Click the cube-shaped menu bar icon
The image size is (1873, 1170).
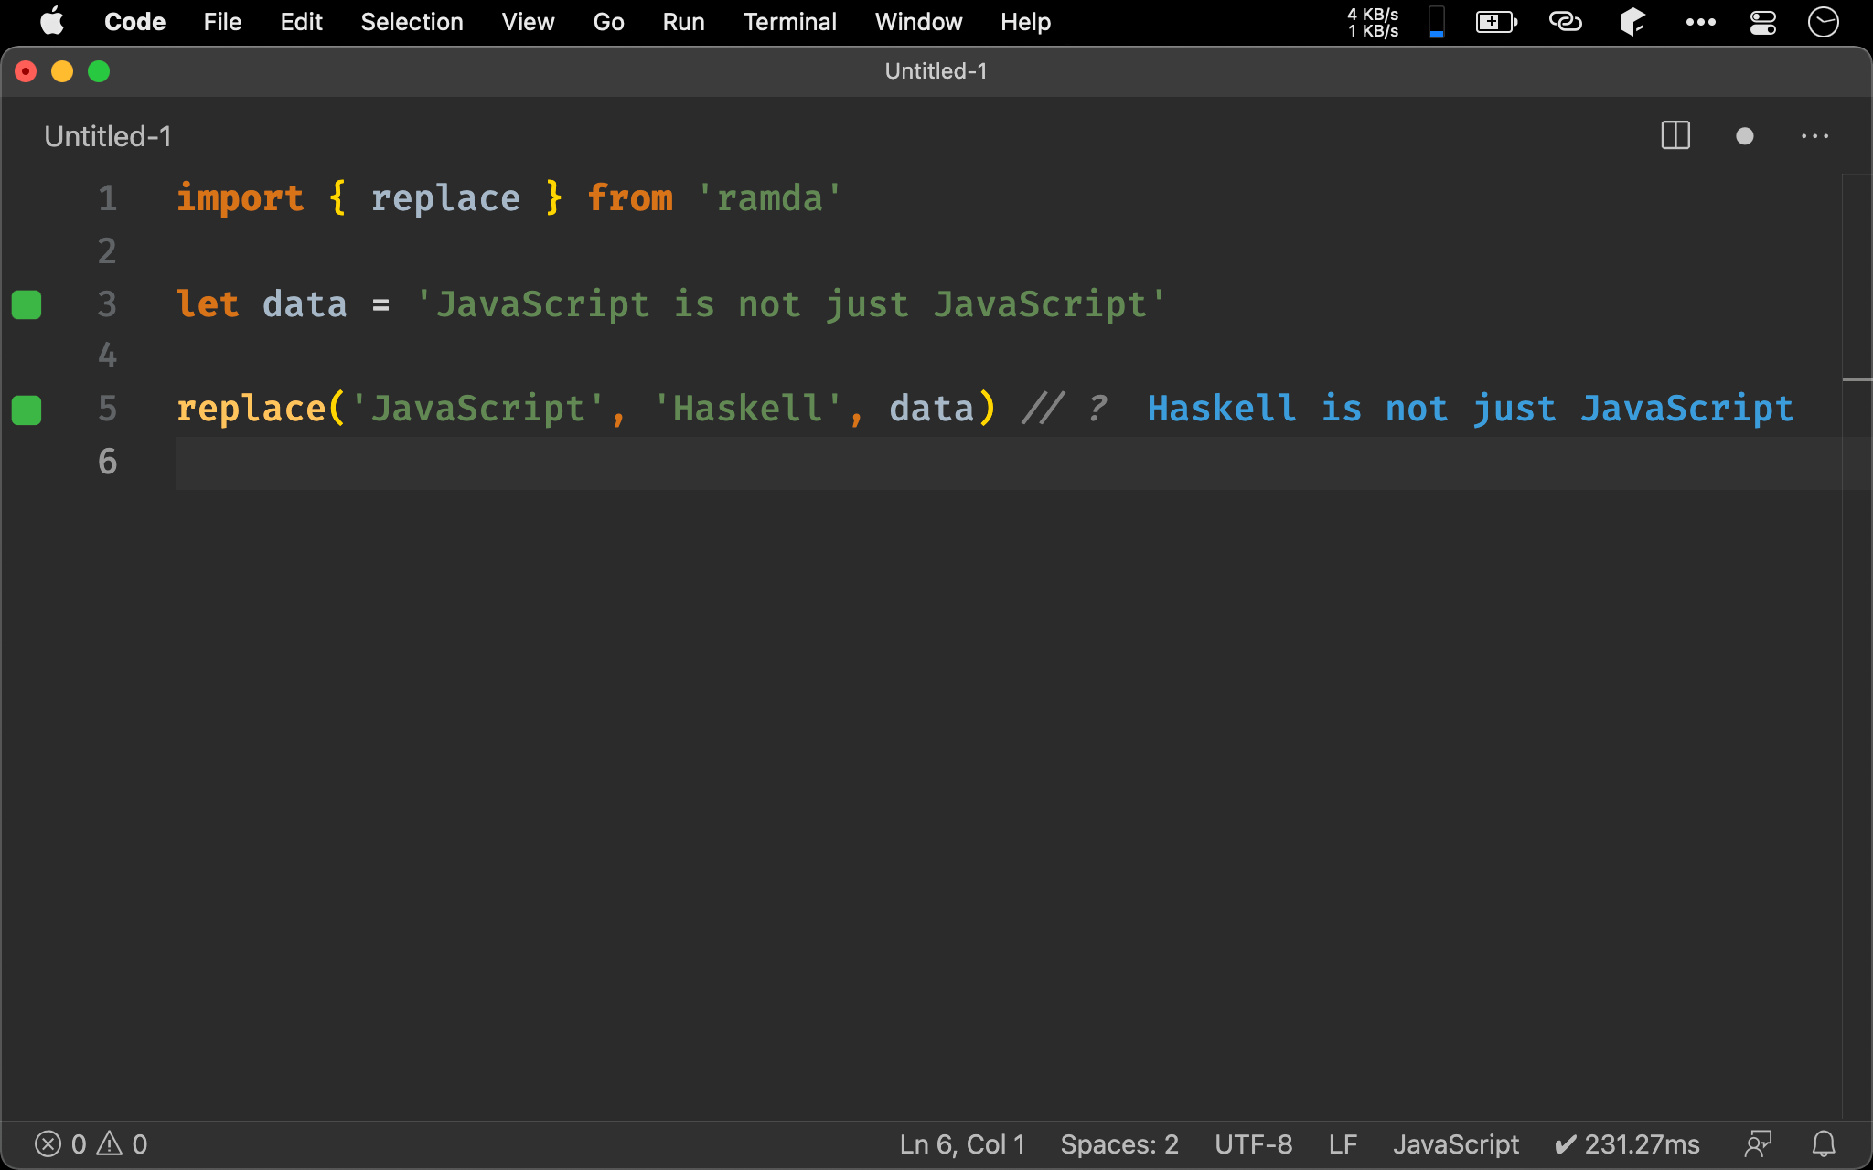(1632, 22)
